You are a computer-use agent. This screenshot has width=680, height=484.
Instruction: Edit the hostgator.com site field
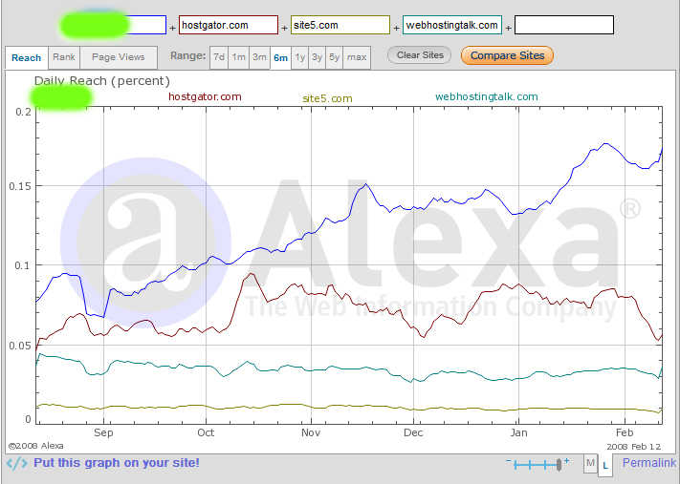(x=229, y=25)
